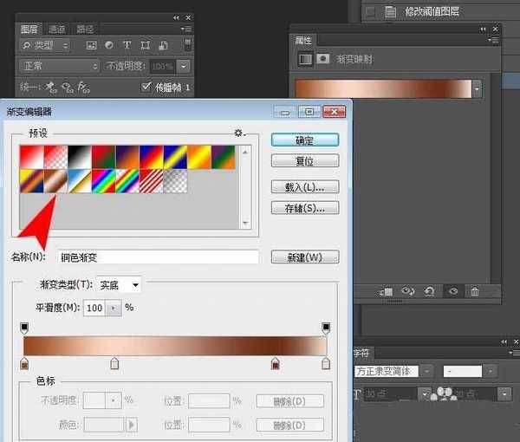The image size is (520, 442).
Task: Select the copper gradient preset swatch
Action: 57,180
